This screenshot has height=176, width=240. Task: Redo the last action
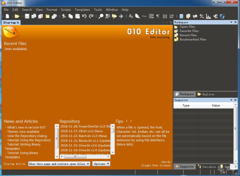91,16
